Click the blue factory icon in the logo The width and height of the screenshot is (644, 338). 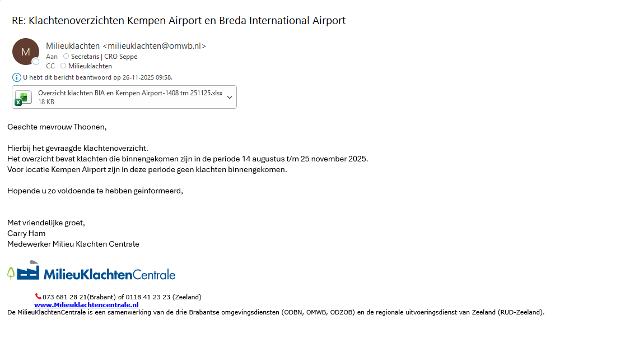pos(29,271)
